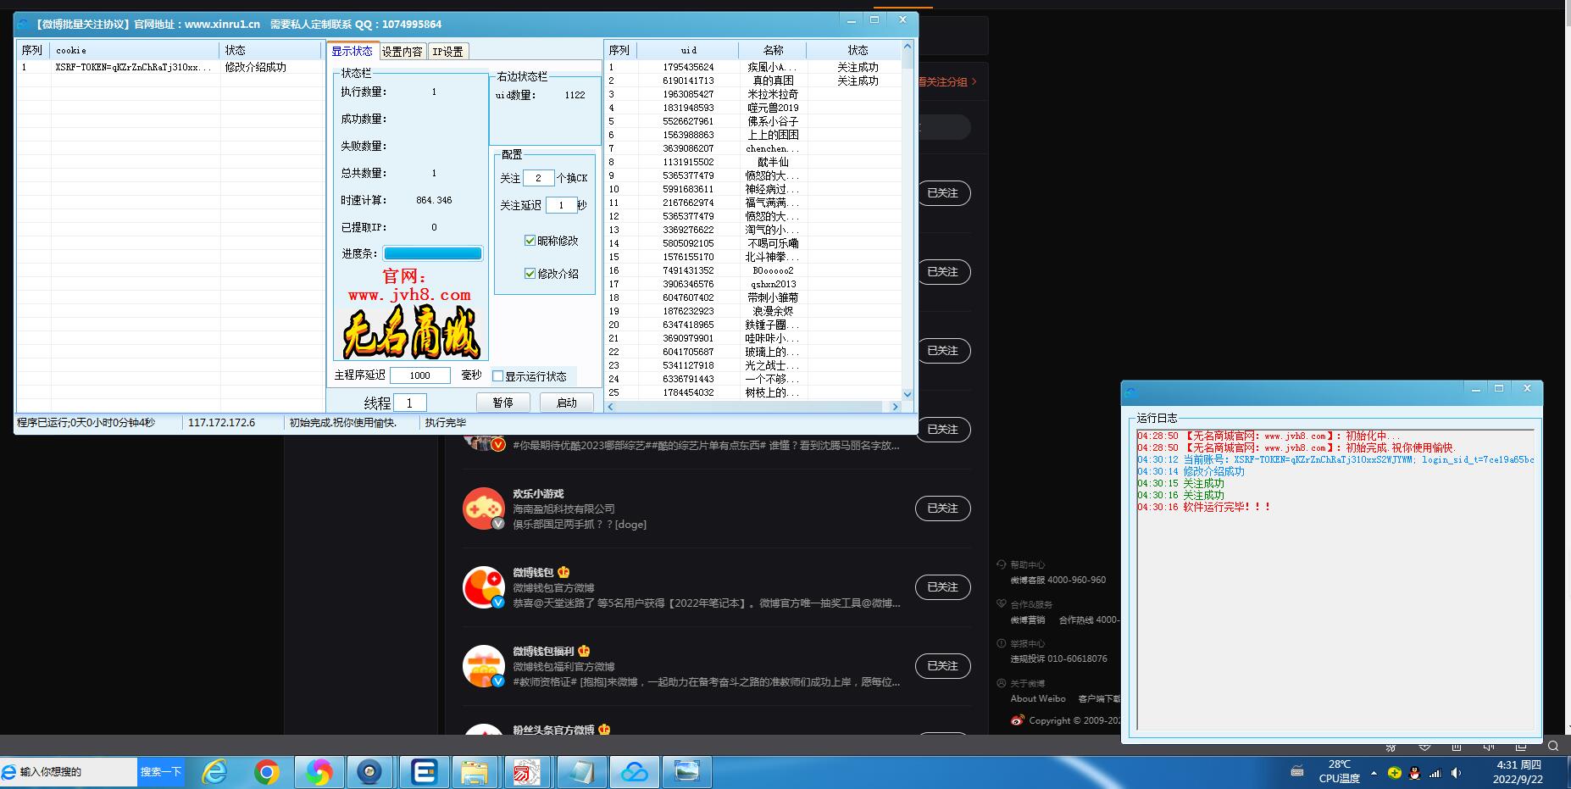
Task: Click the 微博批量关注协议 title bar app icon
Action: [x=24, y=24]
